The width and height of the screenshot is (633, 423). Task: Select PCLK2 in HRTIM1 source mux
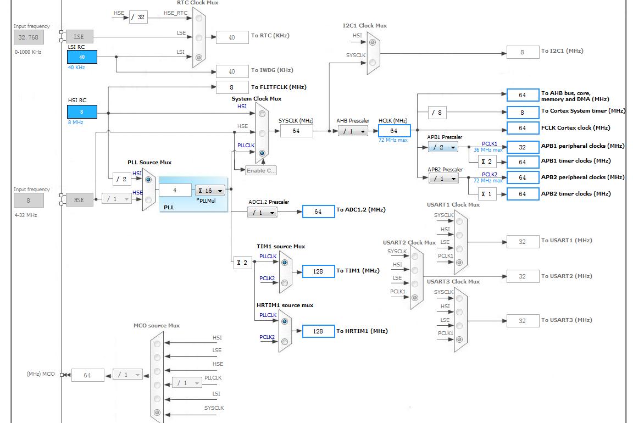pos(285,342)
